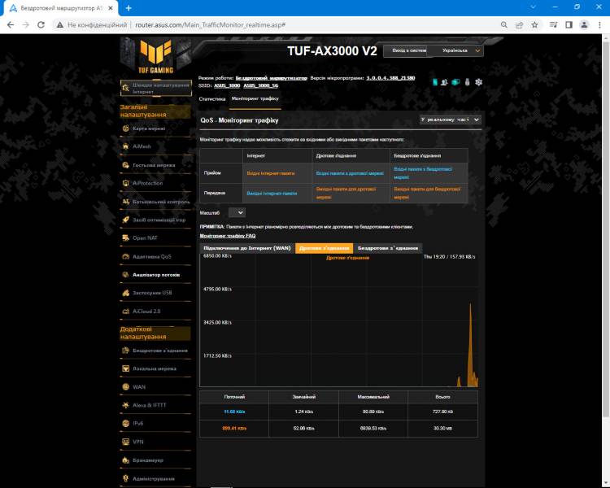610x488 pixels.
Task: Switch to the Бездротове з'єднання graph tab
Action: click(388, 248)
